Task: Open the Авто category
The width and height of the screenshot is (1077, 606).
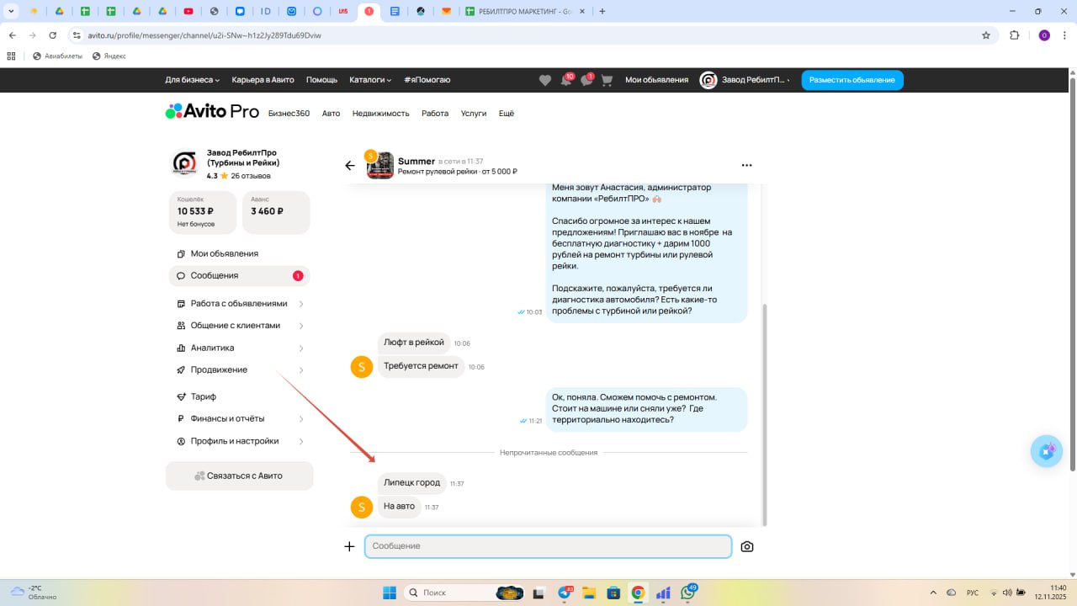Action: coord(331,114)
